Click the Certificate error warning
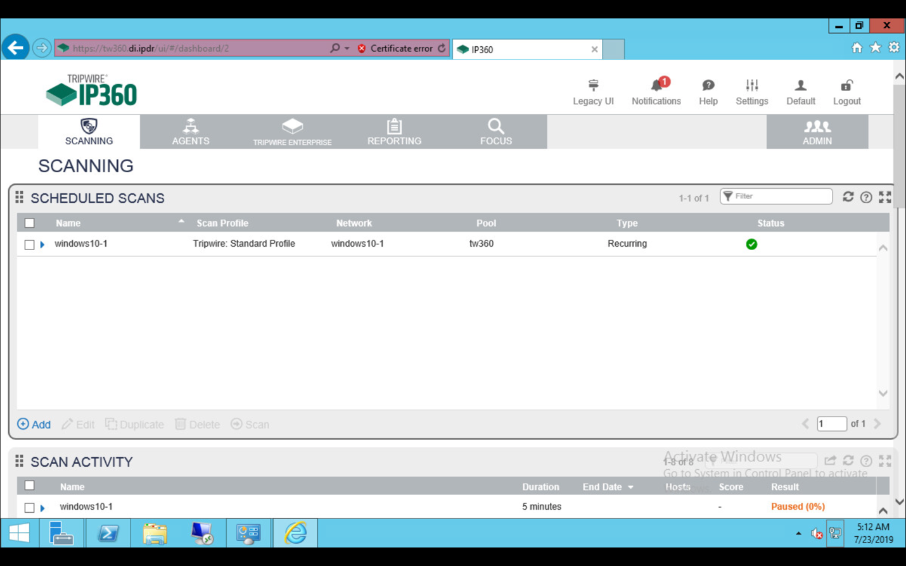Screen dimensions: 906x566 point(395,48)
